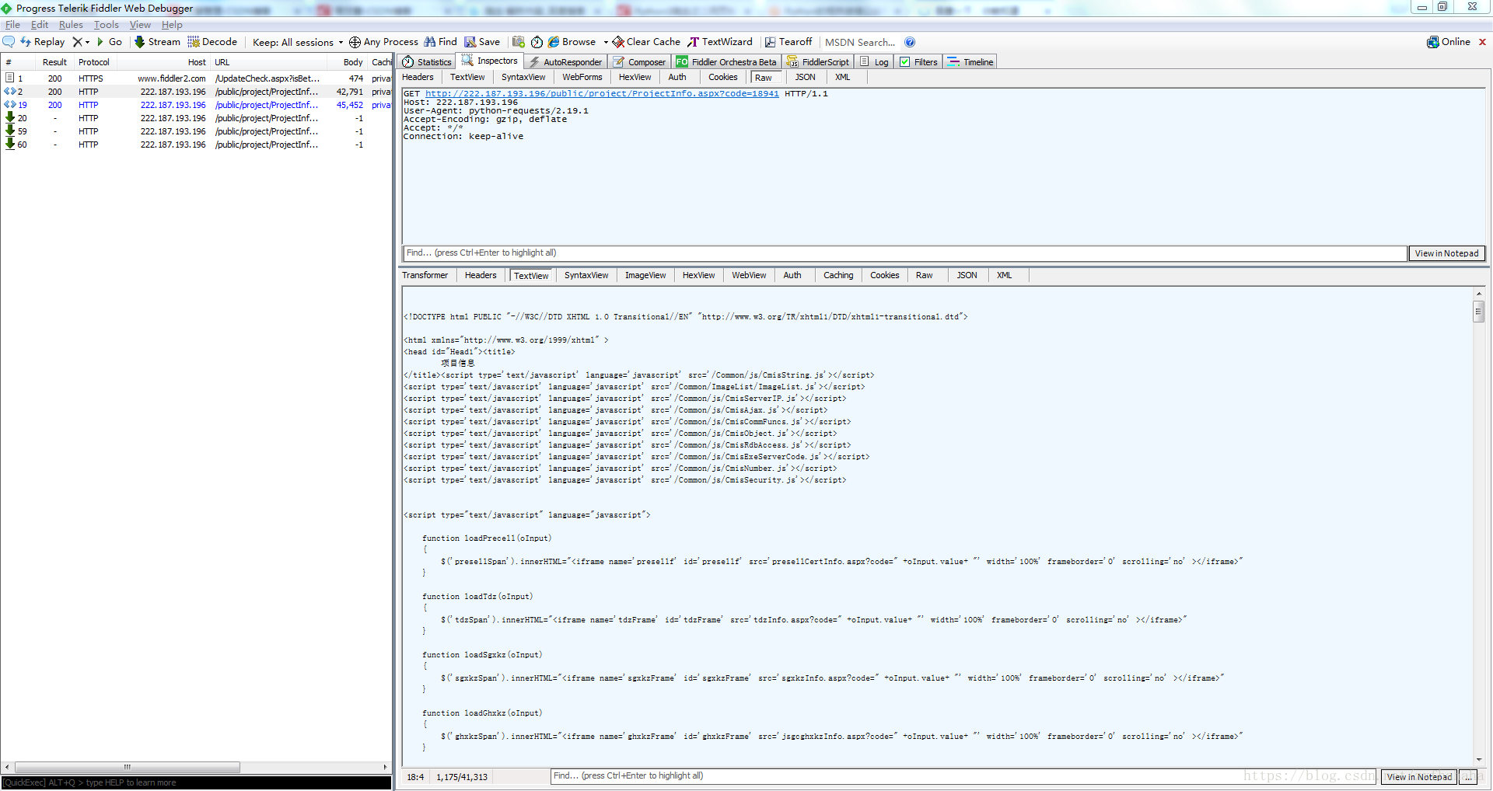Viewport: 1493px width, 791px height.
Task: Open the Browse dropdown arrow
Action: tap(606, 43)
